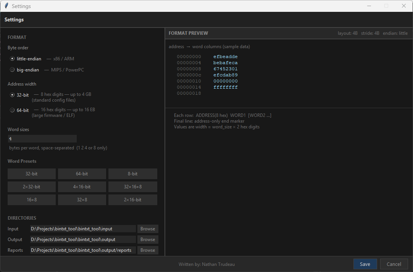Close the Settings window
Viewport: 413px width, 272px height.
click(x=404, y=6)
